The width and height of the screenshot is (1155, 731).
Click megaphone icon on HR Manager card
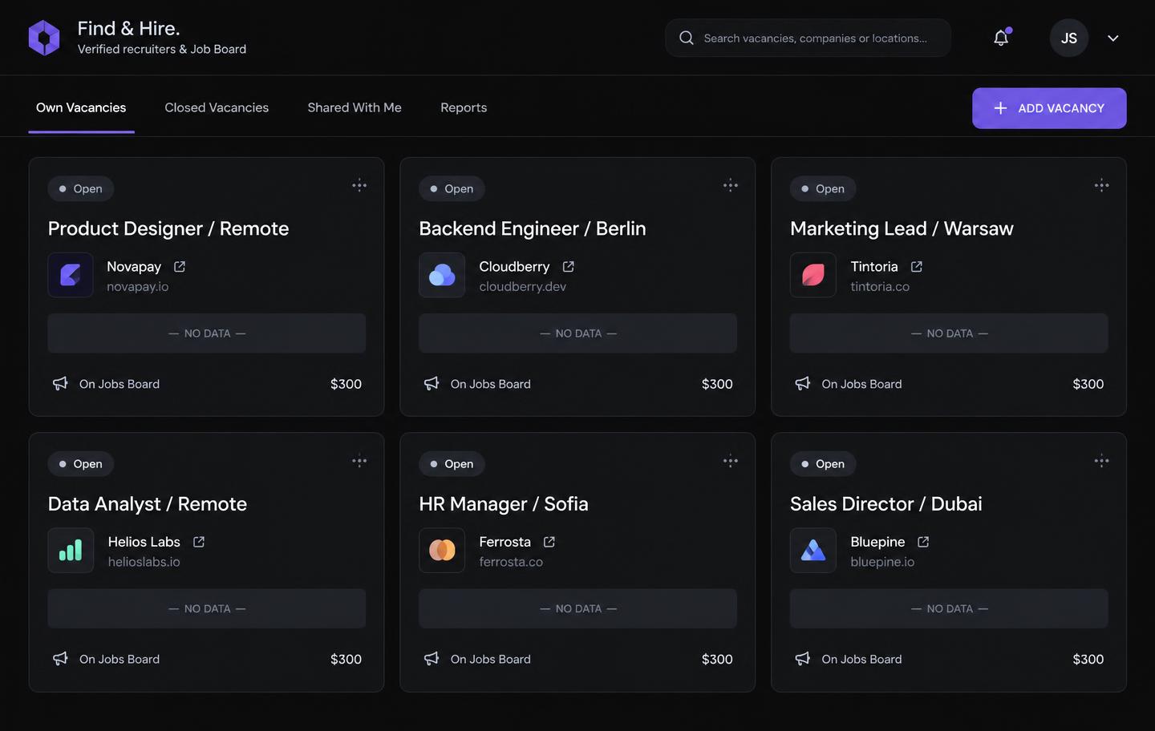(432, 659)
